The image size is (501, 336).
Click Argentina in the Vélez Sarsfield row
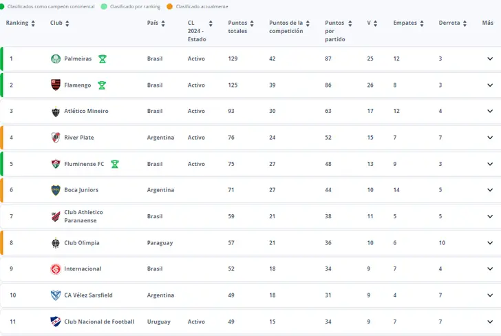coord(160,295)
